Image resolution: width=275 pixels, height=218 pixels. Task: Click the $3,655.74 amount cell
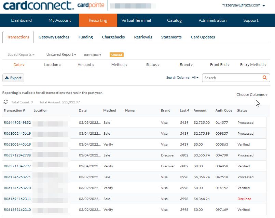pyautogui.click(x=202, y=155)
